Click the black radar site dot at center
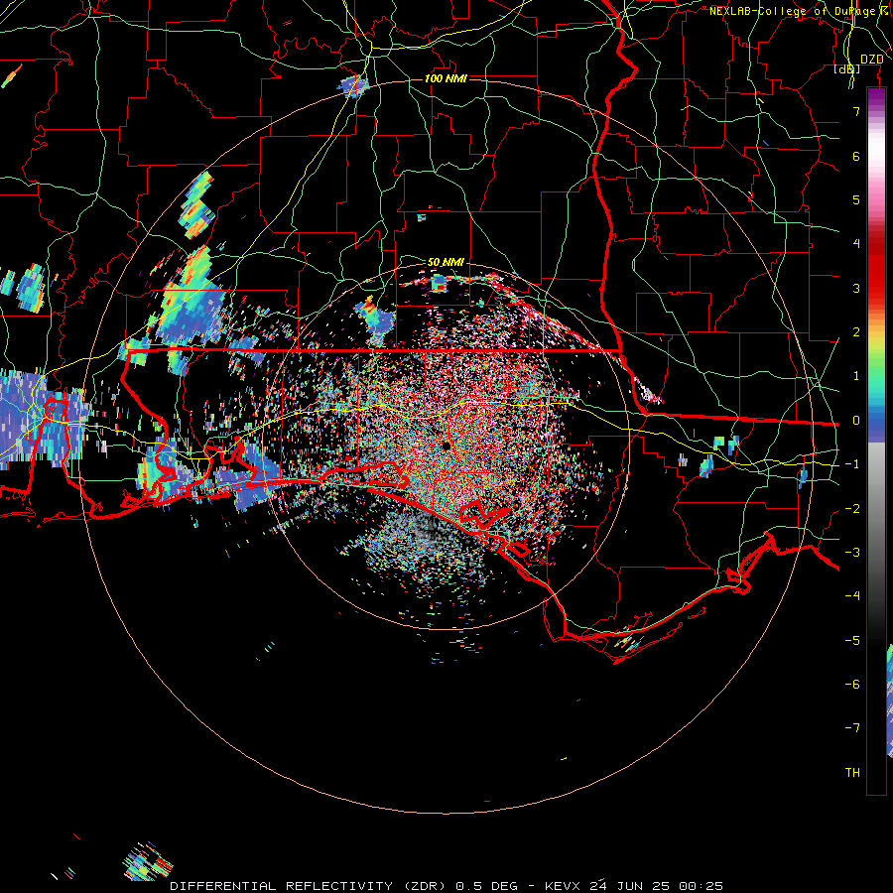 pyautogui.click(x=446, y=446)
